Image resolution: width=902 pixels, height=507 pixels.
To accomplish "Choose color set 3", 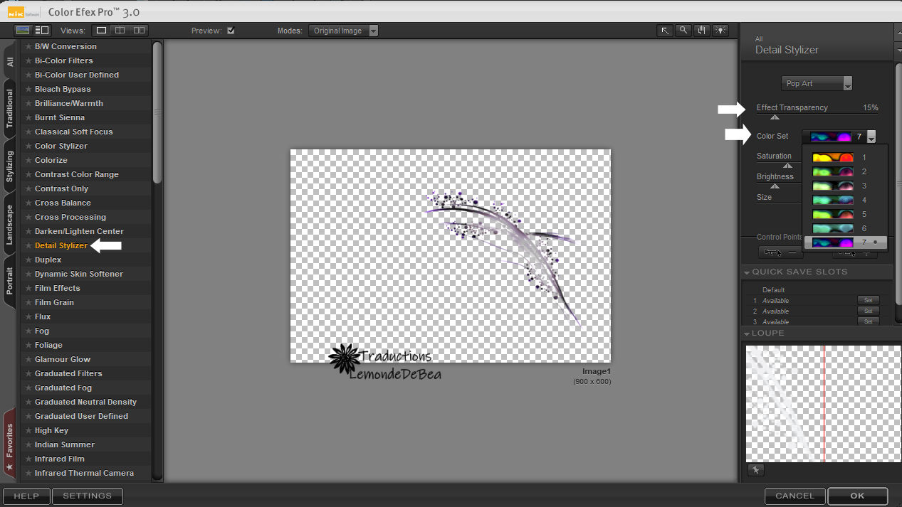I will click(846, 186).
